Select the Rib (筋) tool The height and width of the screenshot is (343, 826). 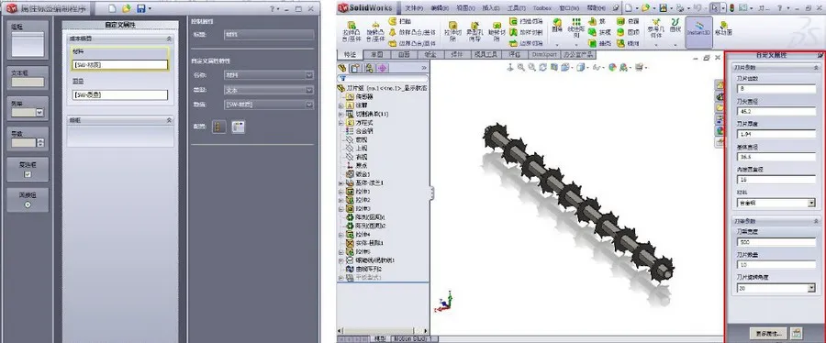pos(597,22)
